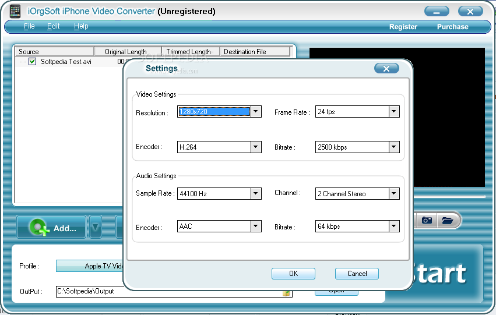This screenshot has width=496, height=315.
Task: Click the video preview seek slider
Action: coord(449,197)
